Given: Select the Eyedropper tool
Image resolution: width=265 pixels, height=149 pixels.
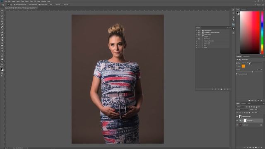Looking at the screenshot, I should pyautogui.click(x=2, y=24).
